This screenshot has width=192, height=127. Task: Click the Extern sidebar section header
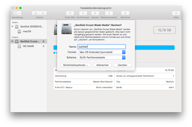pos(15,37)
